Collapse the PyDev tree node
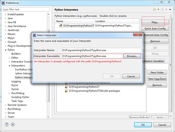 coord(5,50)
